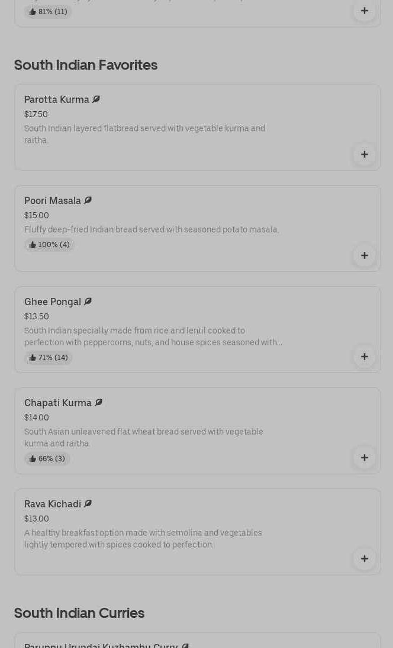Open the Poori Masala item title
393x648 pixels.
[53, 200]
